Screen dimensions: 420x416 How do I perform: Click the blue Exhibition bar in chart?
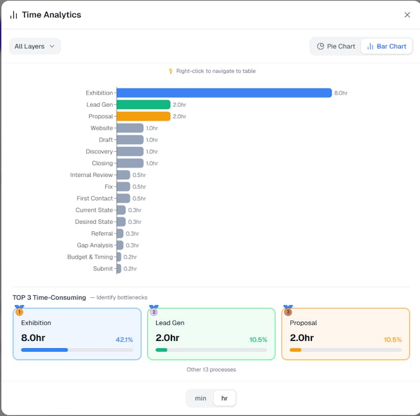[224, 93]
